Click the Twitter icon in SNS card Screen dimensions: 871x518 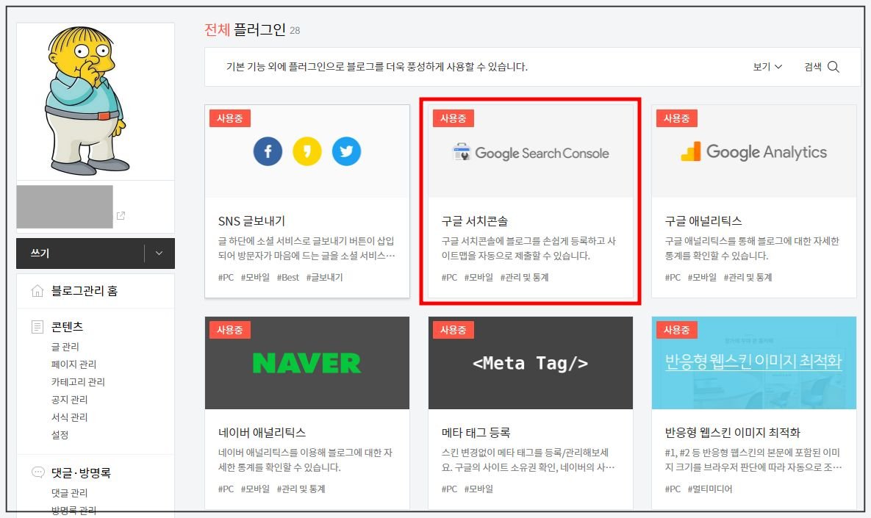point(347,151)
